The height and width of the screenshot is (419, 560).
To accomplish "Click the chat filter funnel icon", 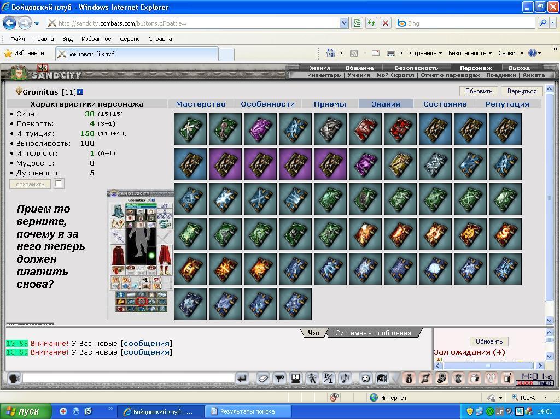I will coord(279,379).
